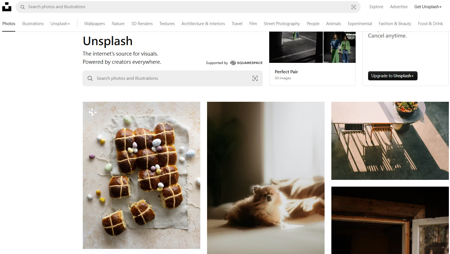Select the Wallpapers category
Image resolution: width=450 pixels, height=254 pixels.
pyautogui.click(x=94, y=24)
